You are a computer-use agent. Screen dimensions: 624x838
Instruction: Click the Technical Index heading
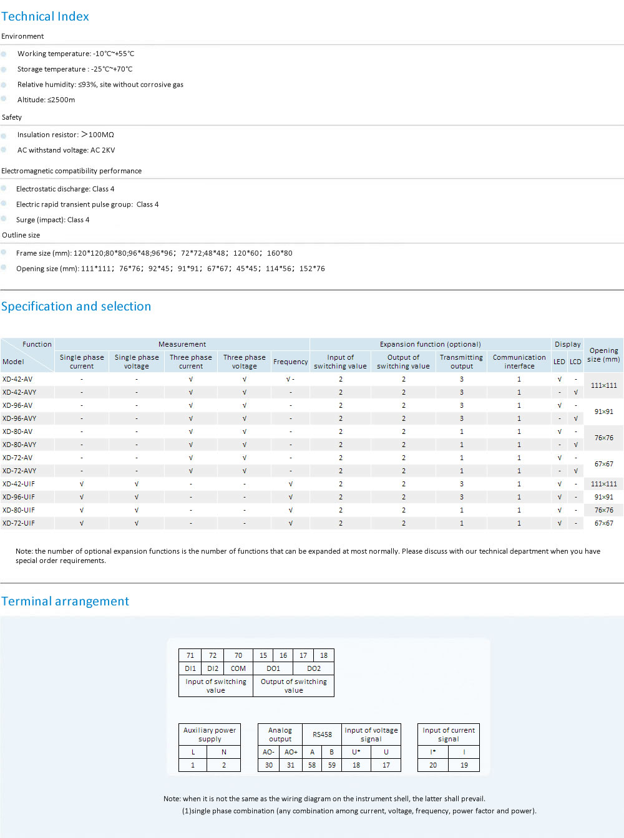(x=45, y=17)
